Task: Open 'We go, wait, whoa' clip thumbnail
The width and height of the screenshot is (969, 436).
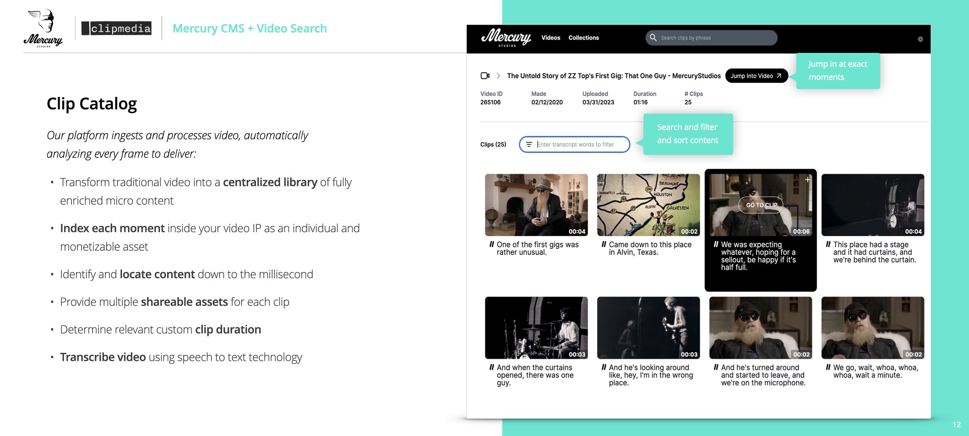Action: point(873,328)
